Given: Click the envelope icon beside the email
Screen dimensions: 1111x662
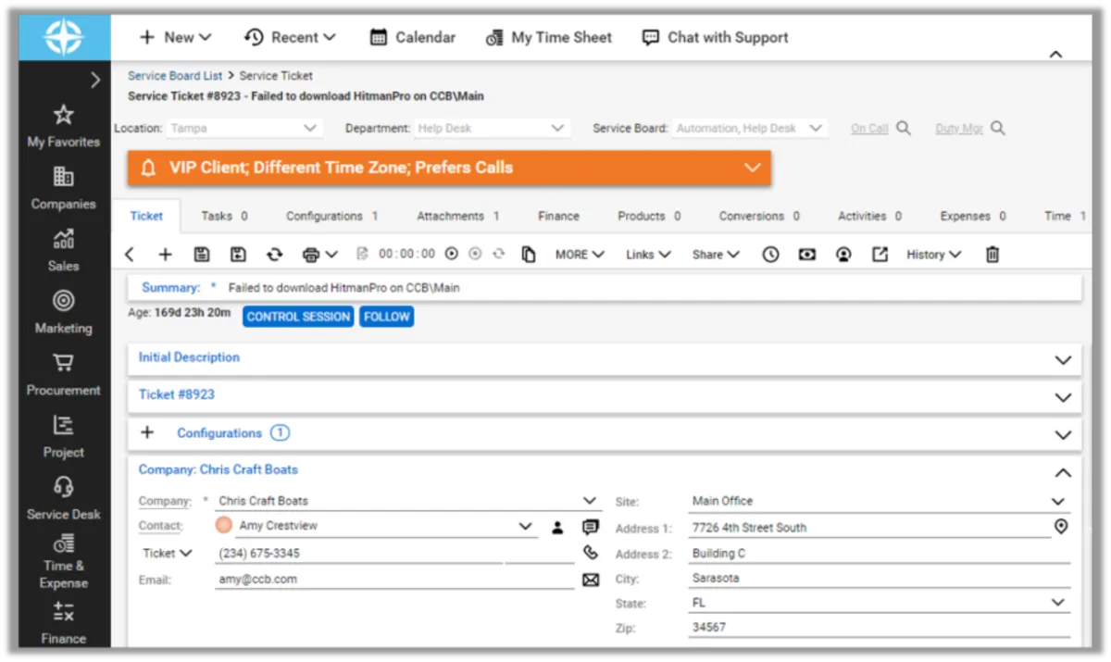Looking at the screenshot, I should pos(591,580).
